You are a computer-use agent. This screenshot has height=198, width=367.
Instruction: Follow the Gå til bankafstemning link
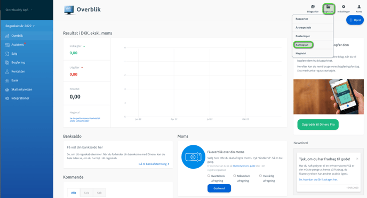tap(154, 164)
